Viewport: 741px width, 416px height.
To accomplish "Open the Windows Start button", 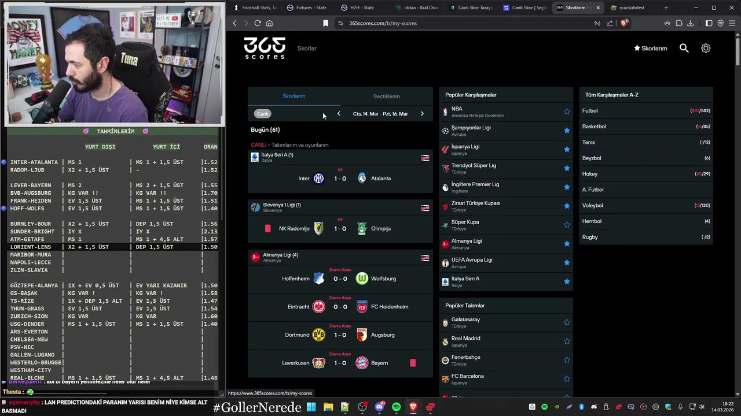I will pos(311,407).
